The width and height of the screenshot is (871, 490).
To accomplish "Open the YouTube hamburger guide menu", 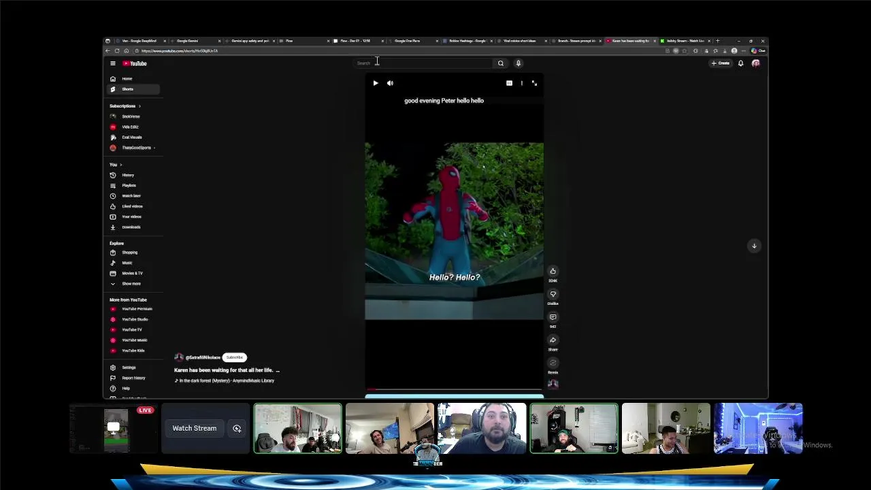I will click(x=113, y=63).
